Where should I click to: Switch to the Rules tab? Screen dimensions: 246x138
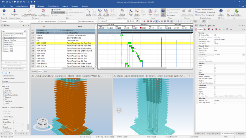click(45, 71)
